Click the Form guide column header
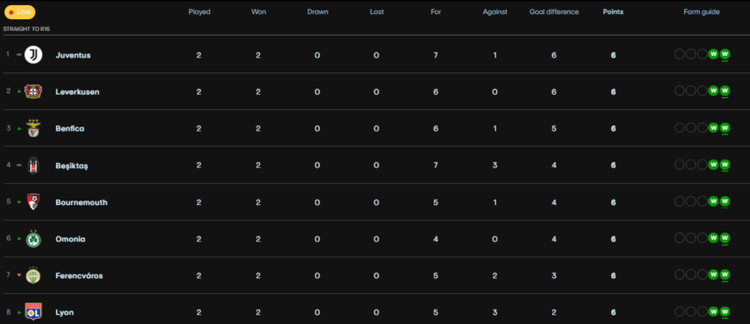The height and width of the screenshot is (324, 750). [x=701, y=12]
